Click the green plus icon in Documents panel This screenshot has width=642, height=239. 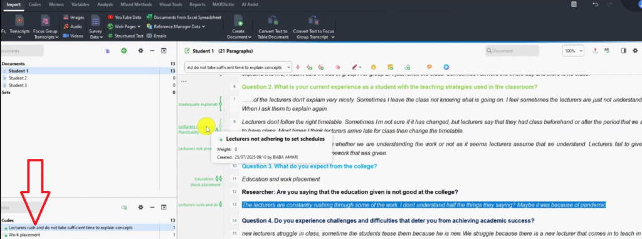124,51
